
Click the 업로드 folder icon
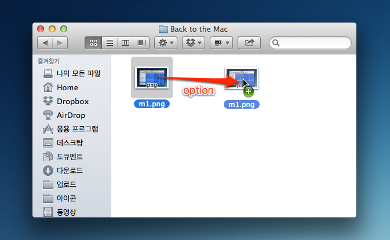pos(48,184)
